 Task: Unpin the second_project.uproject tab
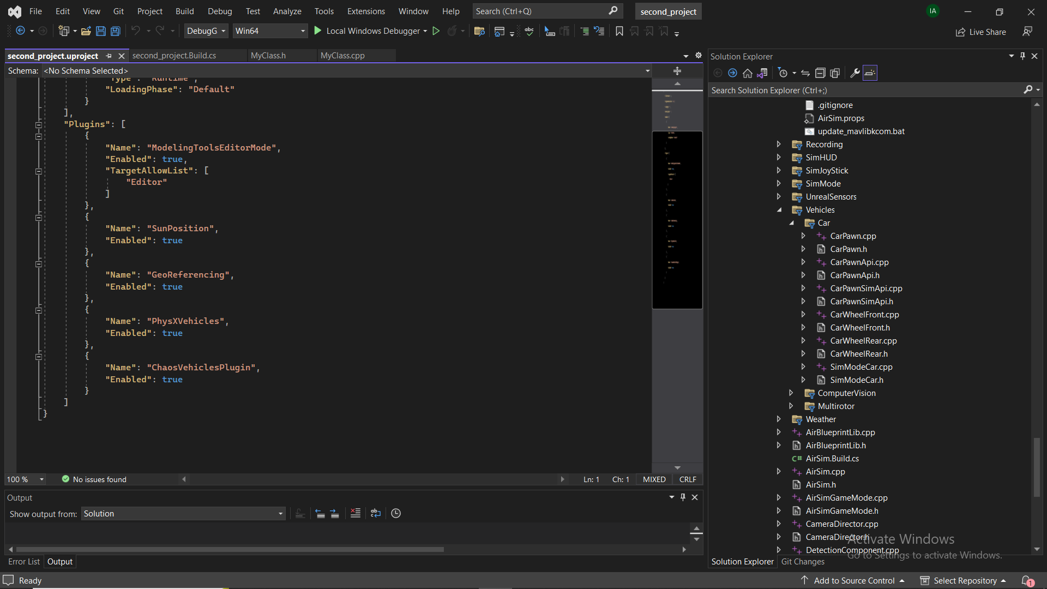[x=109, y=56]
